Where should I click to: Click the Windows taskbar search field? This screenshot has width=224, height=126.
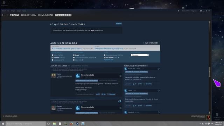tap(26, 124)
